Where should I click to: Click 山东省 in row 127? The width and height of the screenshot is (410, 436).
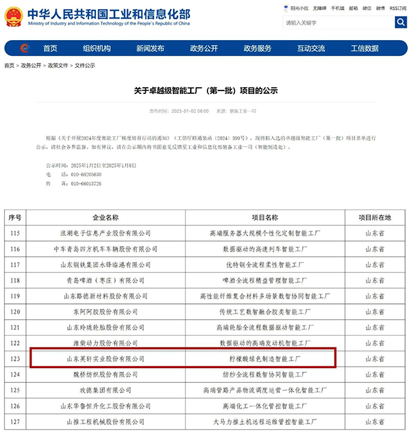(x=375, y=421)
